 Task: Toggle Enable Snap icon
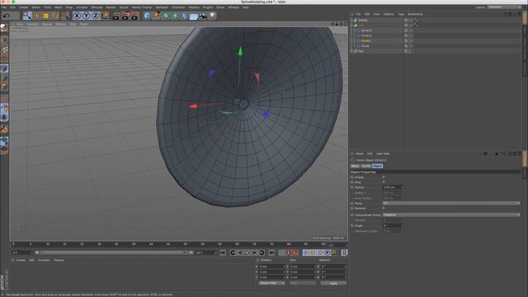coord(4,129)
